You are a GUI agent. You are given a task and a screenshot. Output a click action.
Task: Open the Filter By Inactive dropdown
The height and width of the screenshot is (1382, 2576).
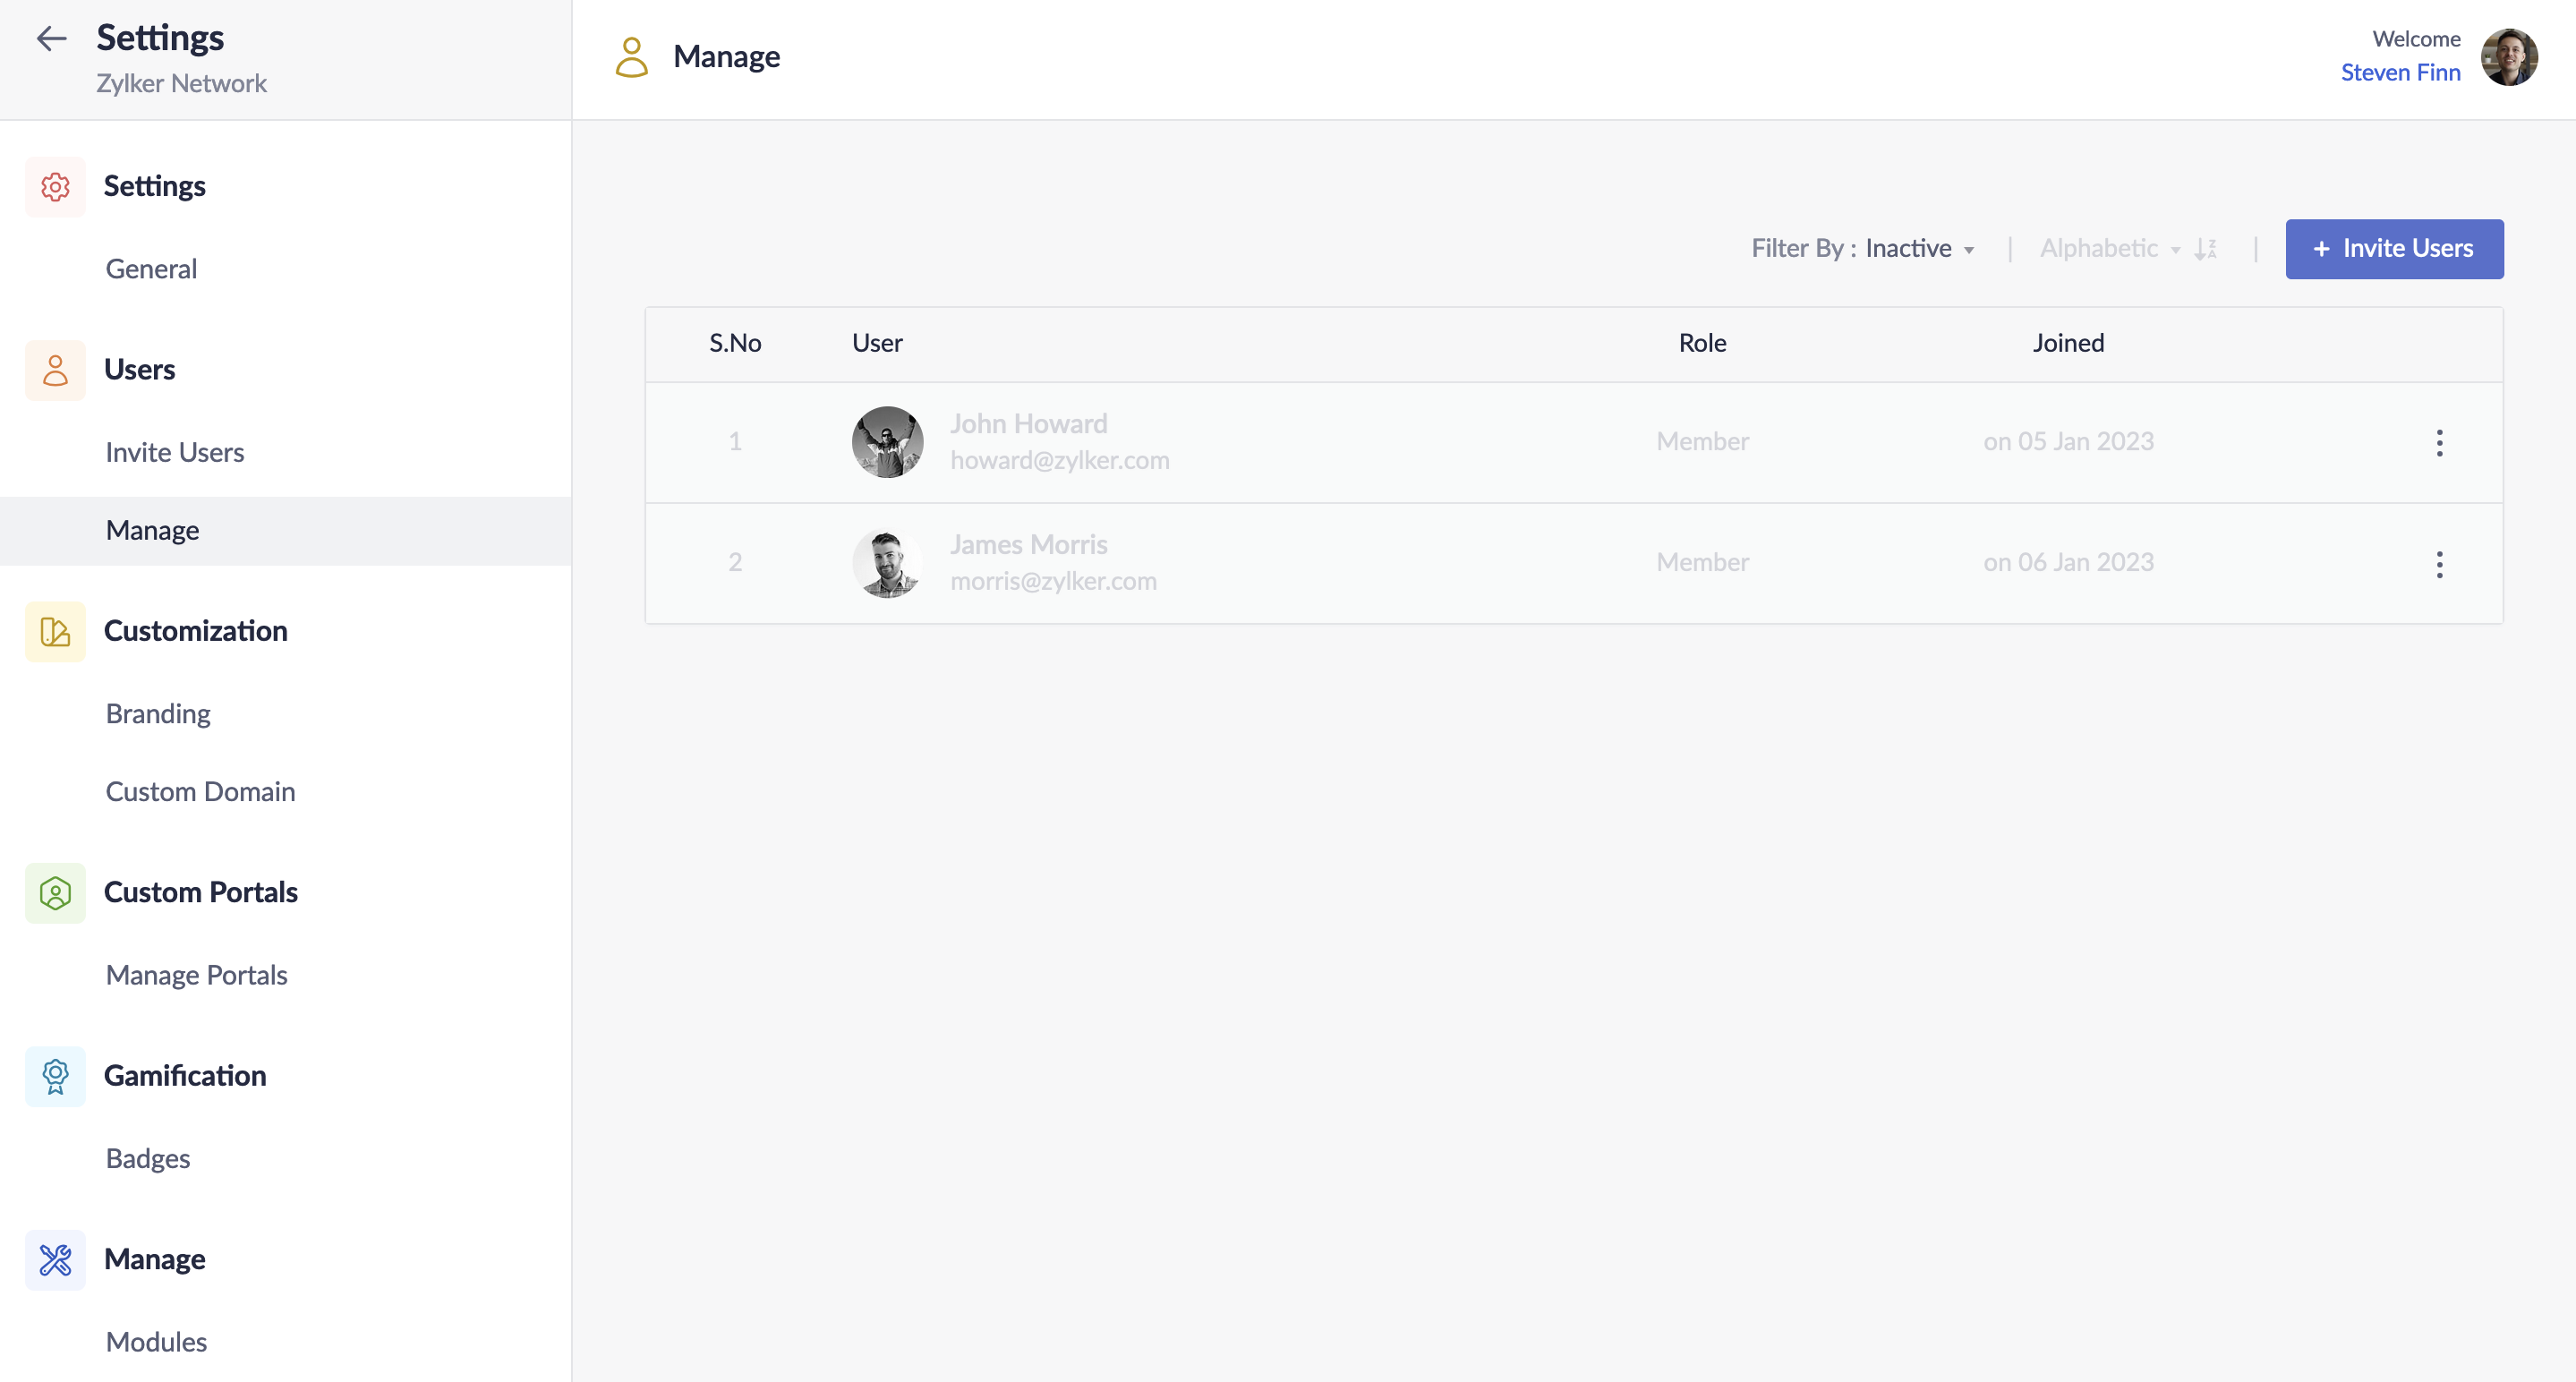[1918, 249]
